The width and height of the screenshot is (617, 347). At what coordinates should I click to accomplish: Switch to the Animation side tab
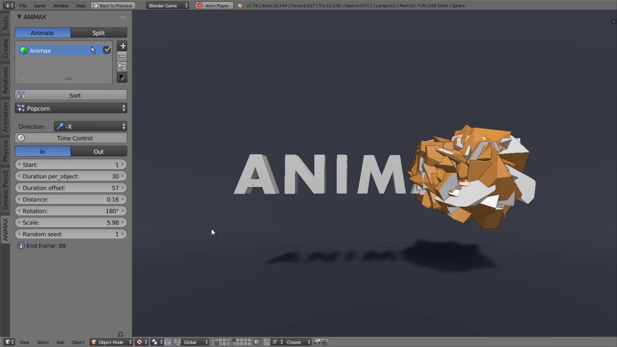(5, 117)
